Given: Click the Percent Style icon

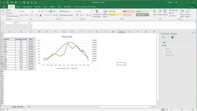Looking at the screenshot, I should coord(81,15).
